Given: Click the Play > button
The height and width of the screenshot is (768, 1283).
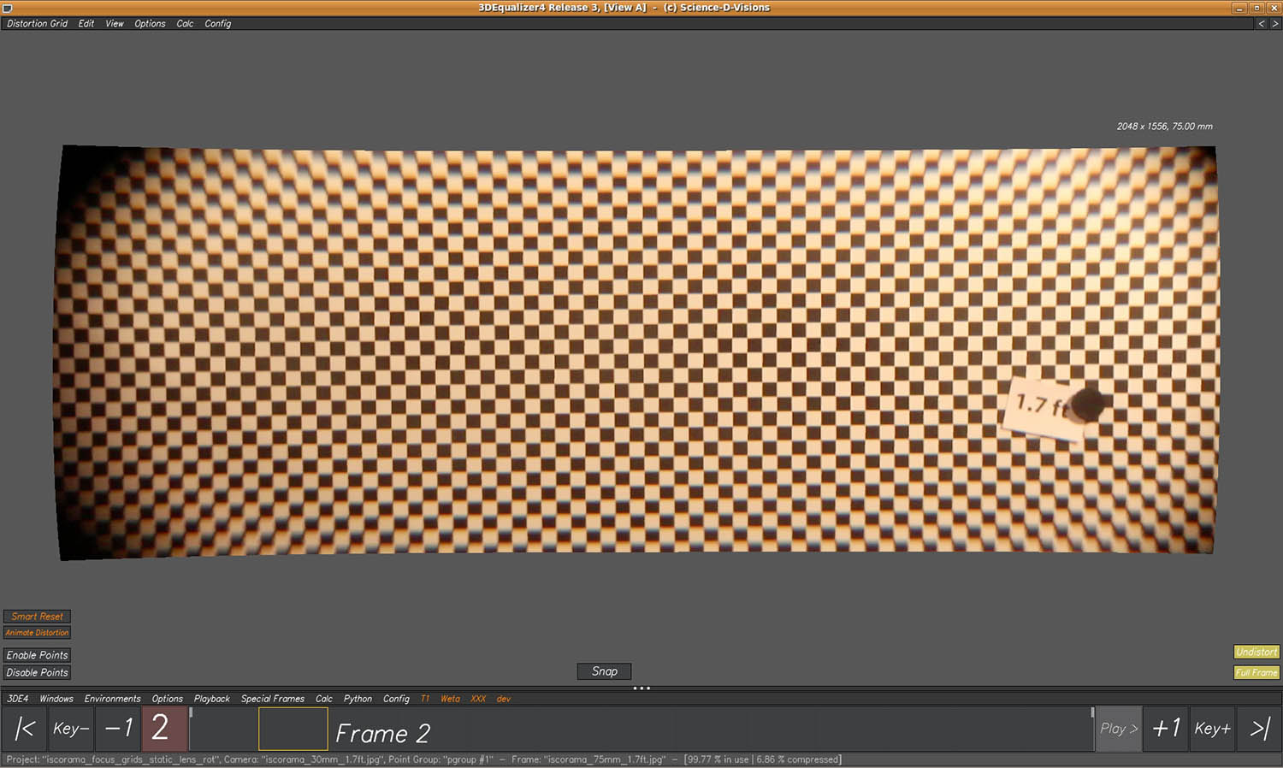Looking at the screenshot, I should (1119, 729).
